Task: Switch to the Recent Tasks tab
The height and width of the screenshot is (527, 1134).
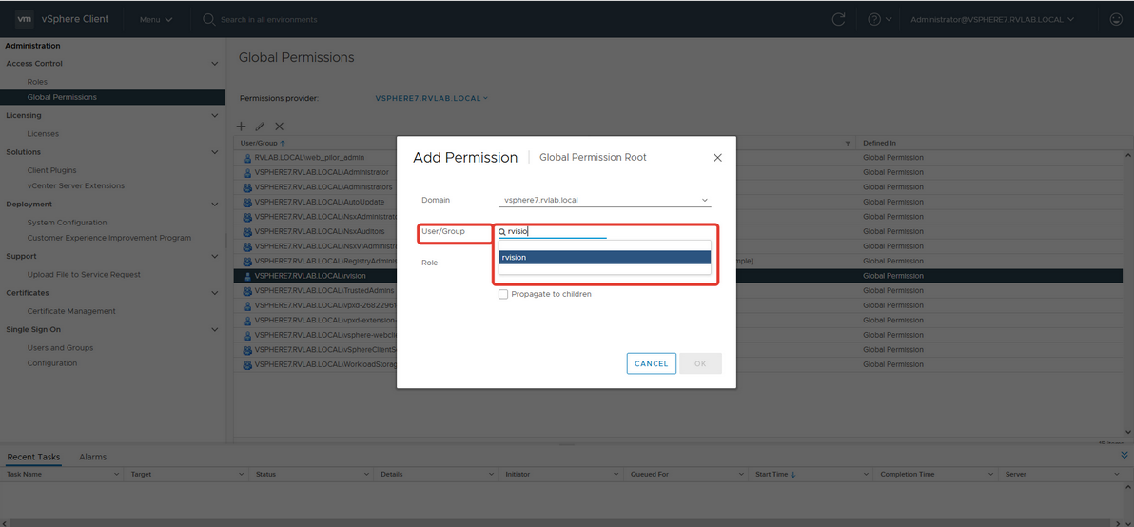Action: (x=33, y=457)
